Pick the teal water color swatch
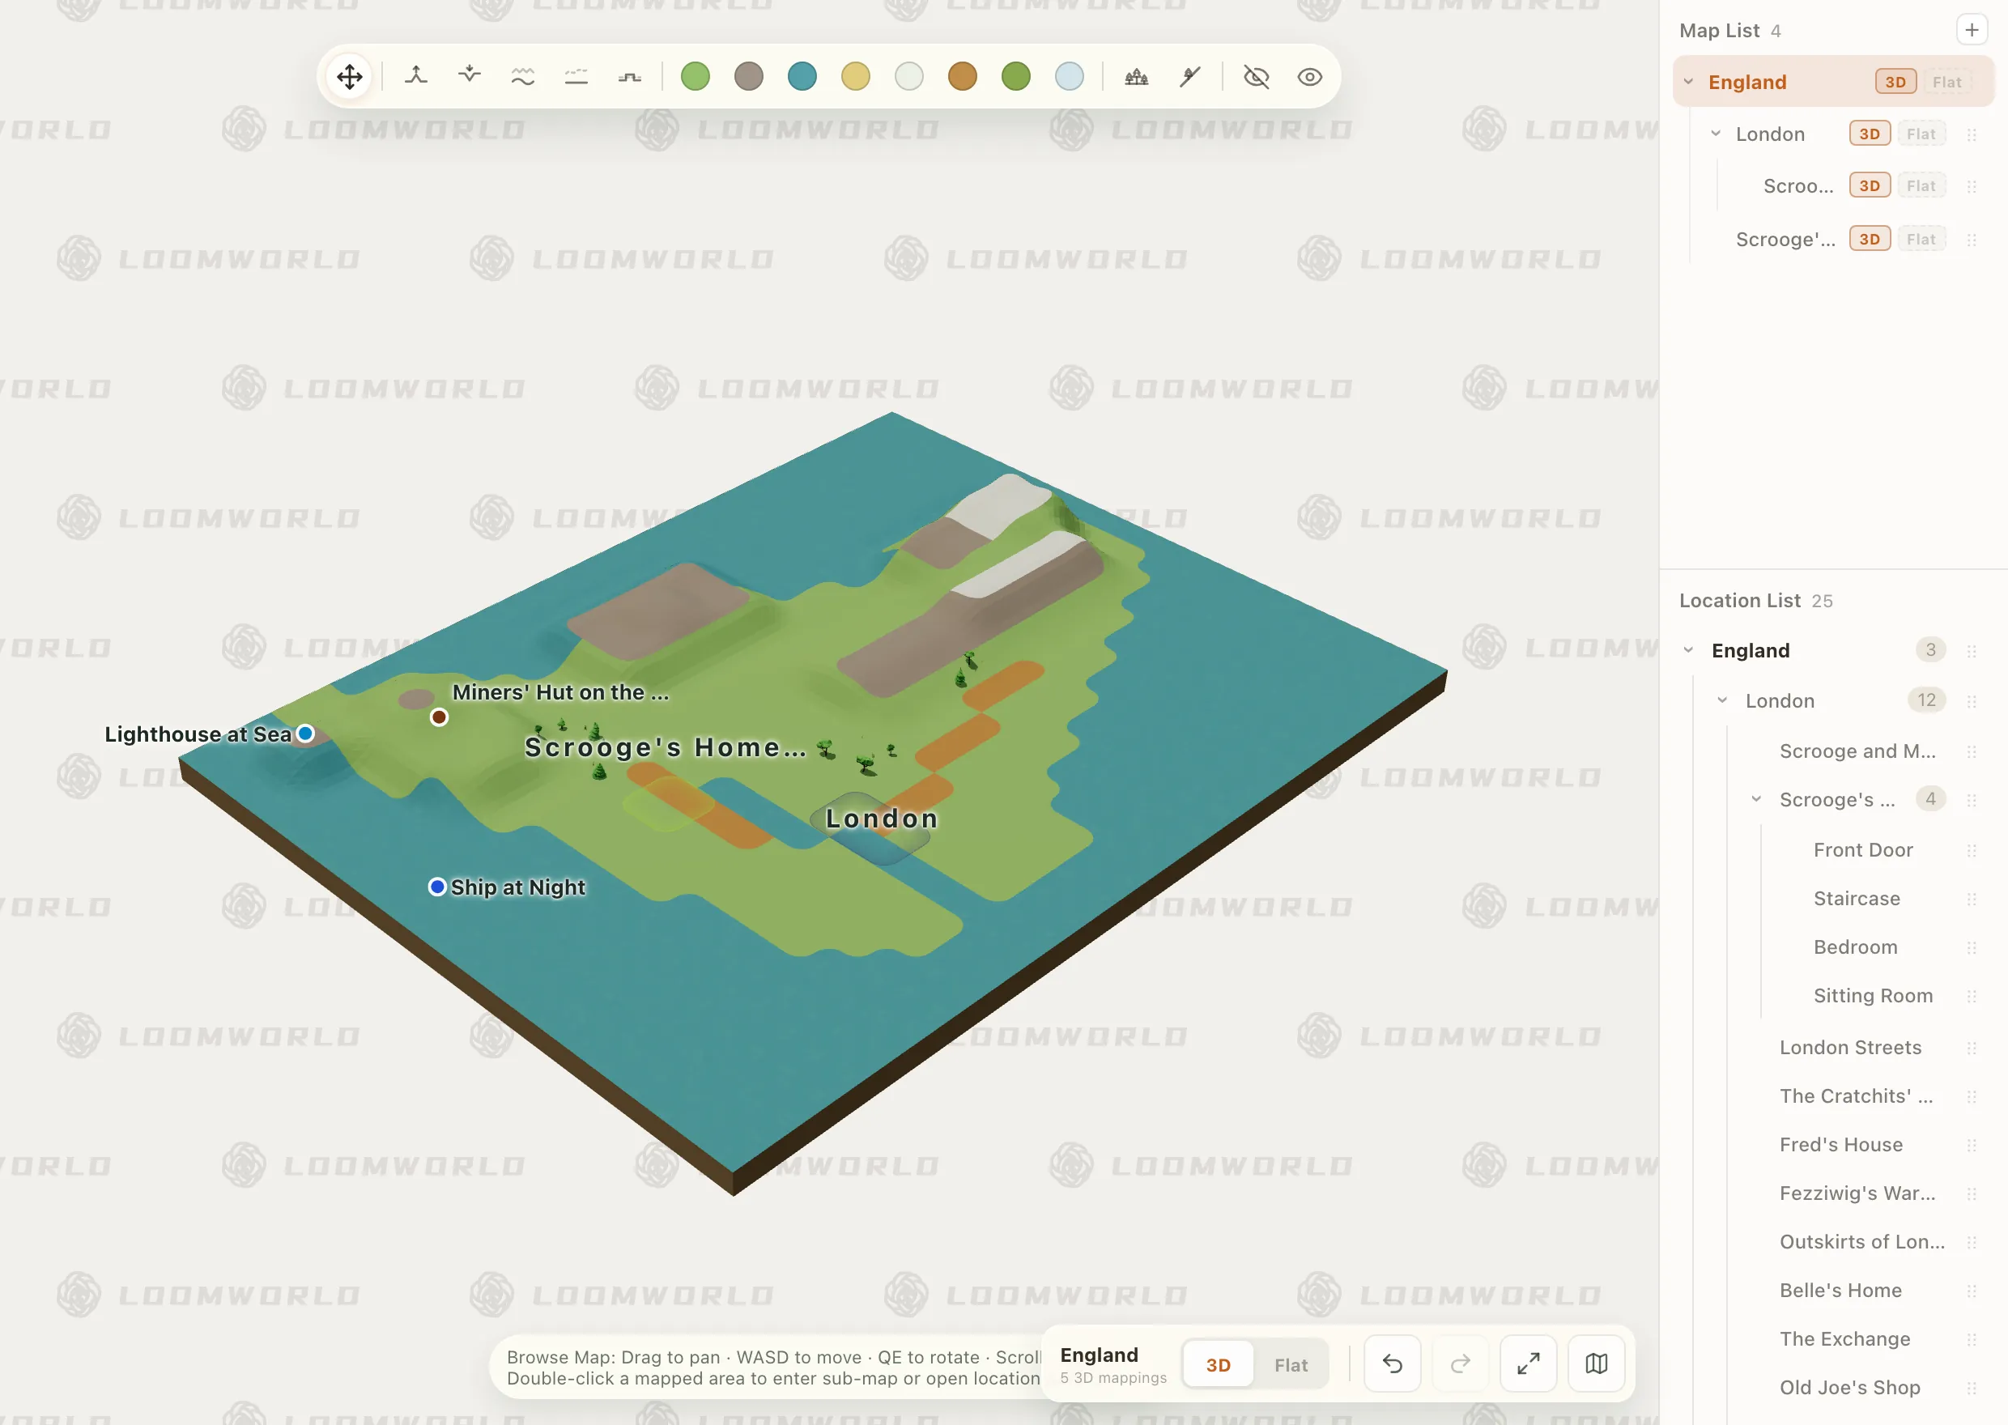 [802, 76]
